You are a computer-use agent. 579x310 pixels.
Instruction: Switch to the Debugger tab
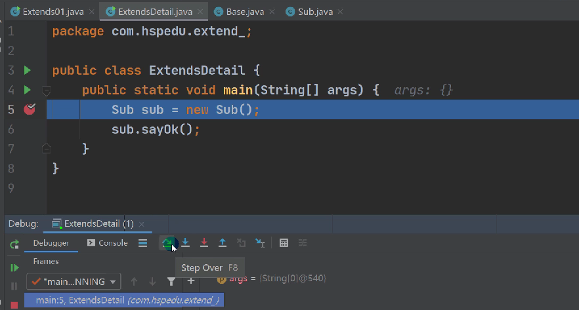51,243
